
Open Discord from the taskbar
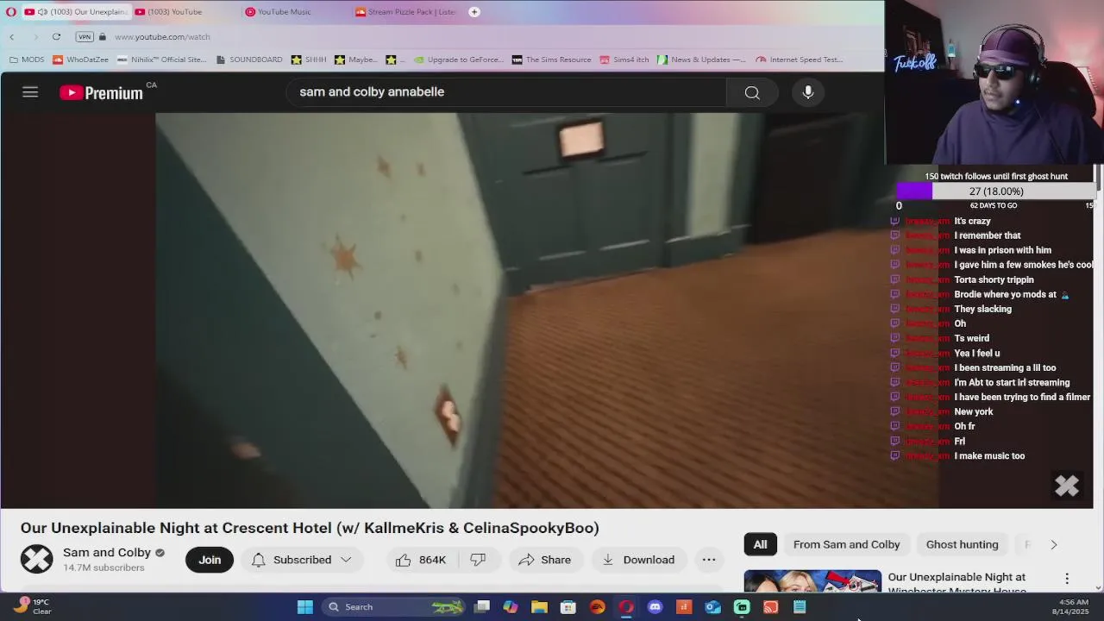[655, 607]
